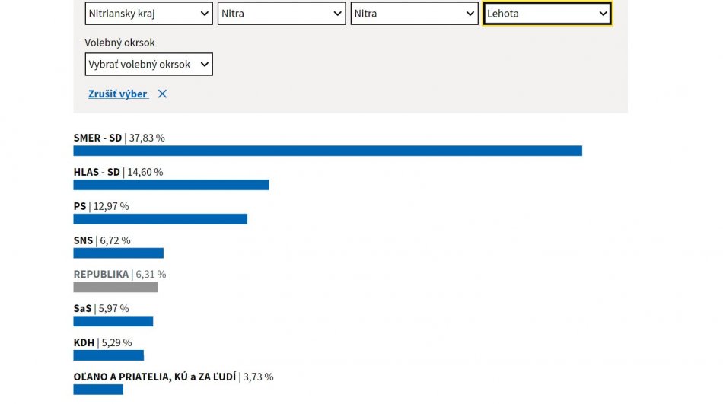Open the Vybrať volebný okrsok dropdown

click(x=148, y=65)
